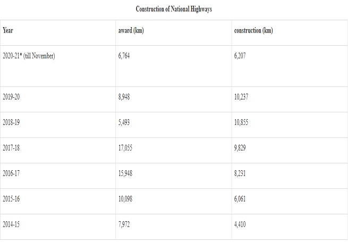The image size is (348, 242).
Task: Click the '2020-21* (till November)' row label
Action: [29, 55]
